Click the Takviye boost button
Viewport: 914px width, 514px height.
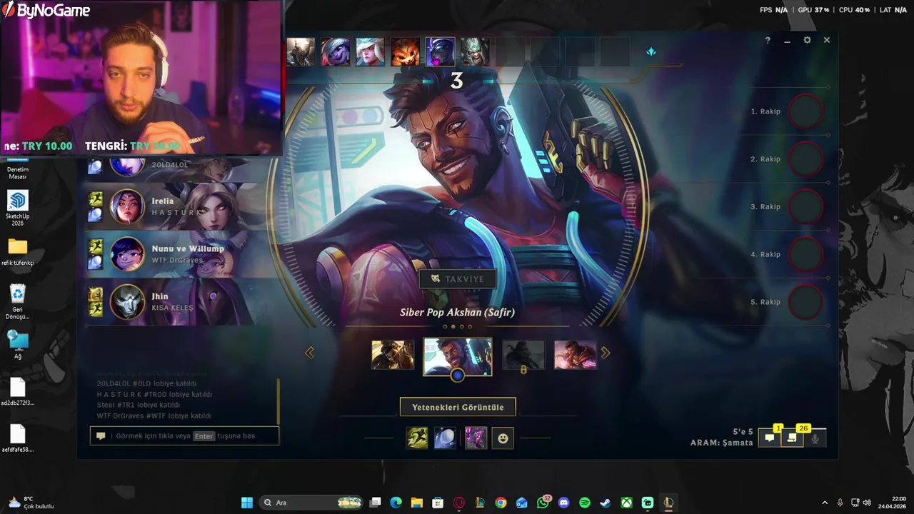coord(458,279)
